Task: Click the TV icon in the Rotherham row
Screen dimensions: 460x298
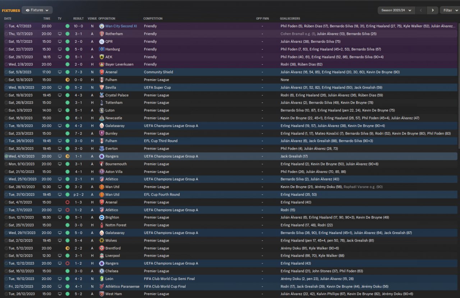Action: pos(60,34)
